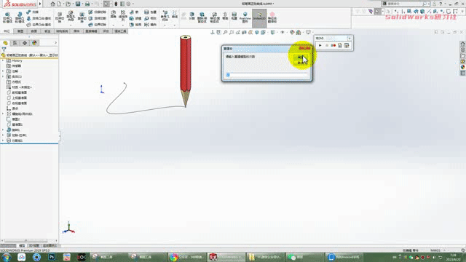Select the Revolved Cut tool
This screenshot has width=466, height=262.
(82, 17)
